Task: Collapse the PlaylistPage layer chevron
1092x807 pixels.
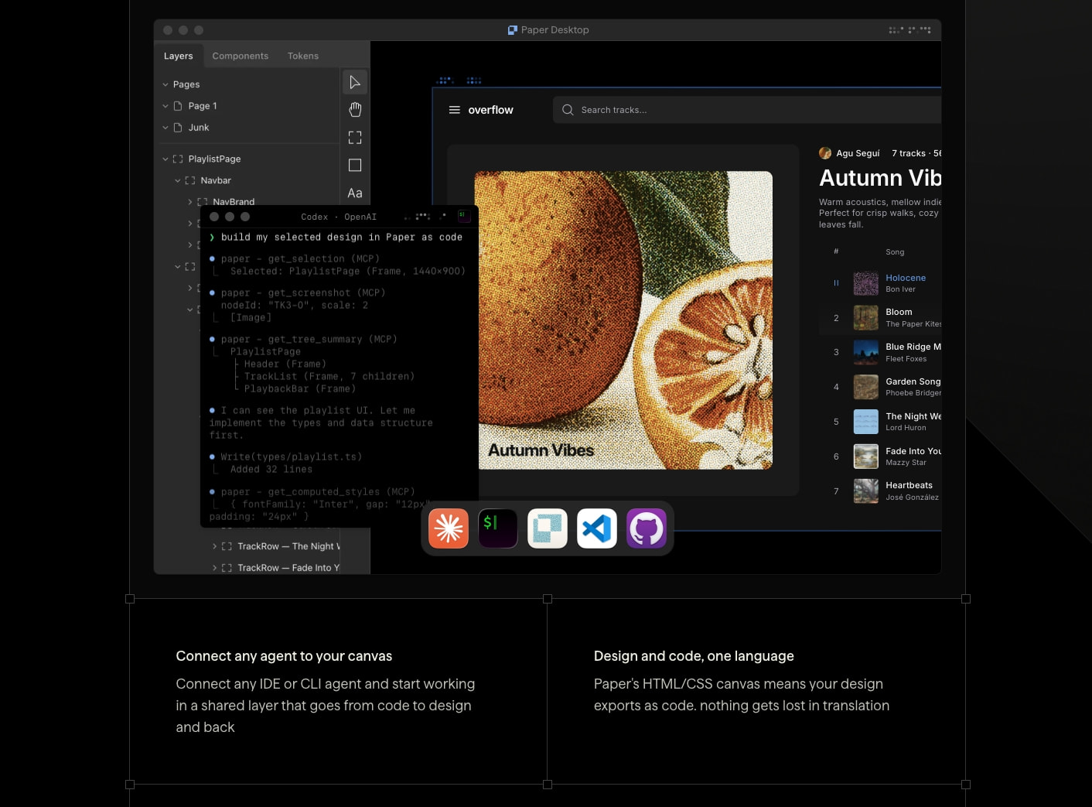Action: click(166, 159)
